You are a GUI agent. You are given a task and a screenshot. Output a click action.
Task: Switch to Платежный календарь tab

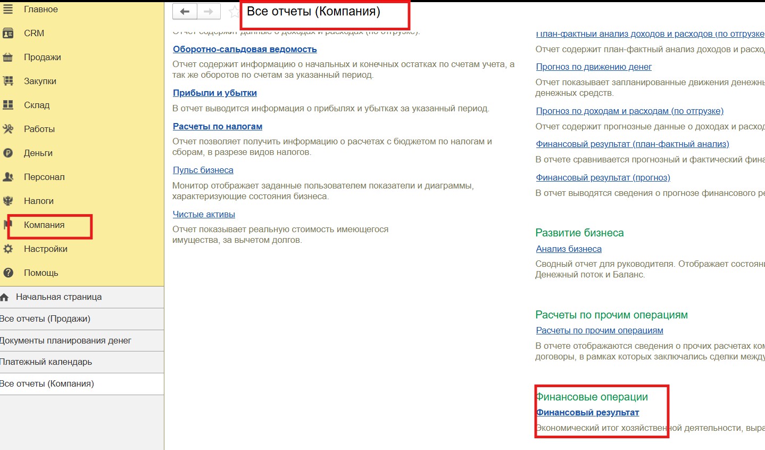46,362
